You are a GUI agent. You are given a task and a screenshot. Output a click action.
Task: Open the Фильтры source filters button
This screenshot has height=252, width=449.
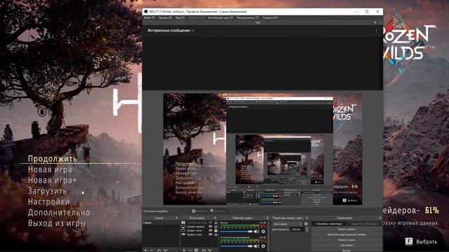[x=218, y=211]
